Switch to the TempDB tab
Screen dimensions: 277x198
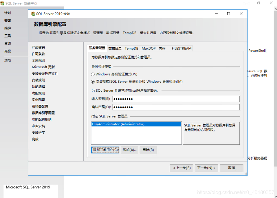132,48
